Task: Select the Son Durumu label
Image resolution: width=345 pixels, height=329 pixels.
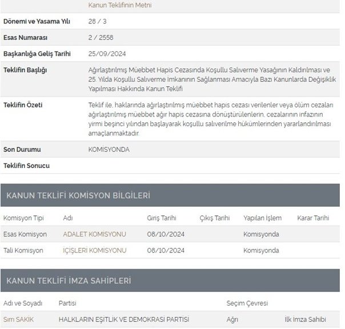Action: click(x=22, y=150)
